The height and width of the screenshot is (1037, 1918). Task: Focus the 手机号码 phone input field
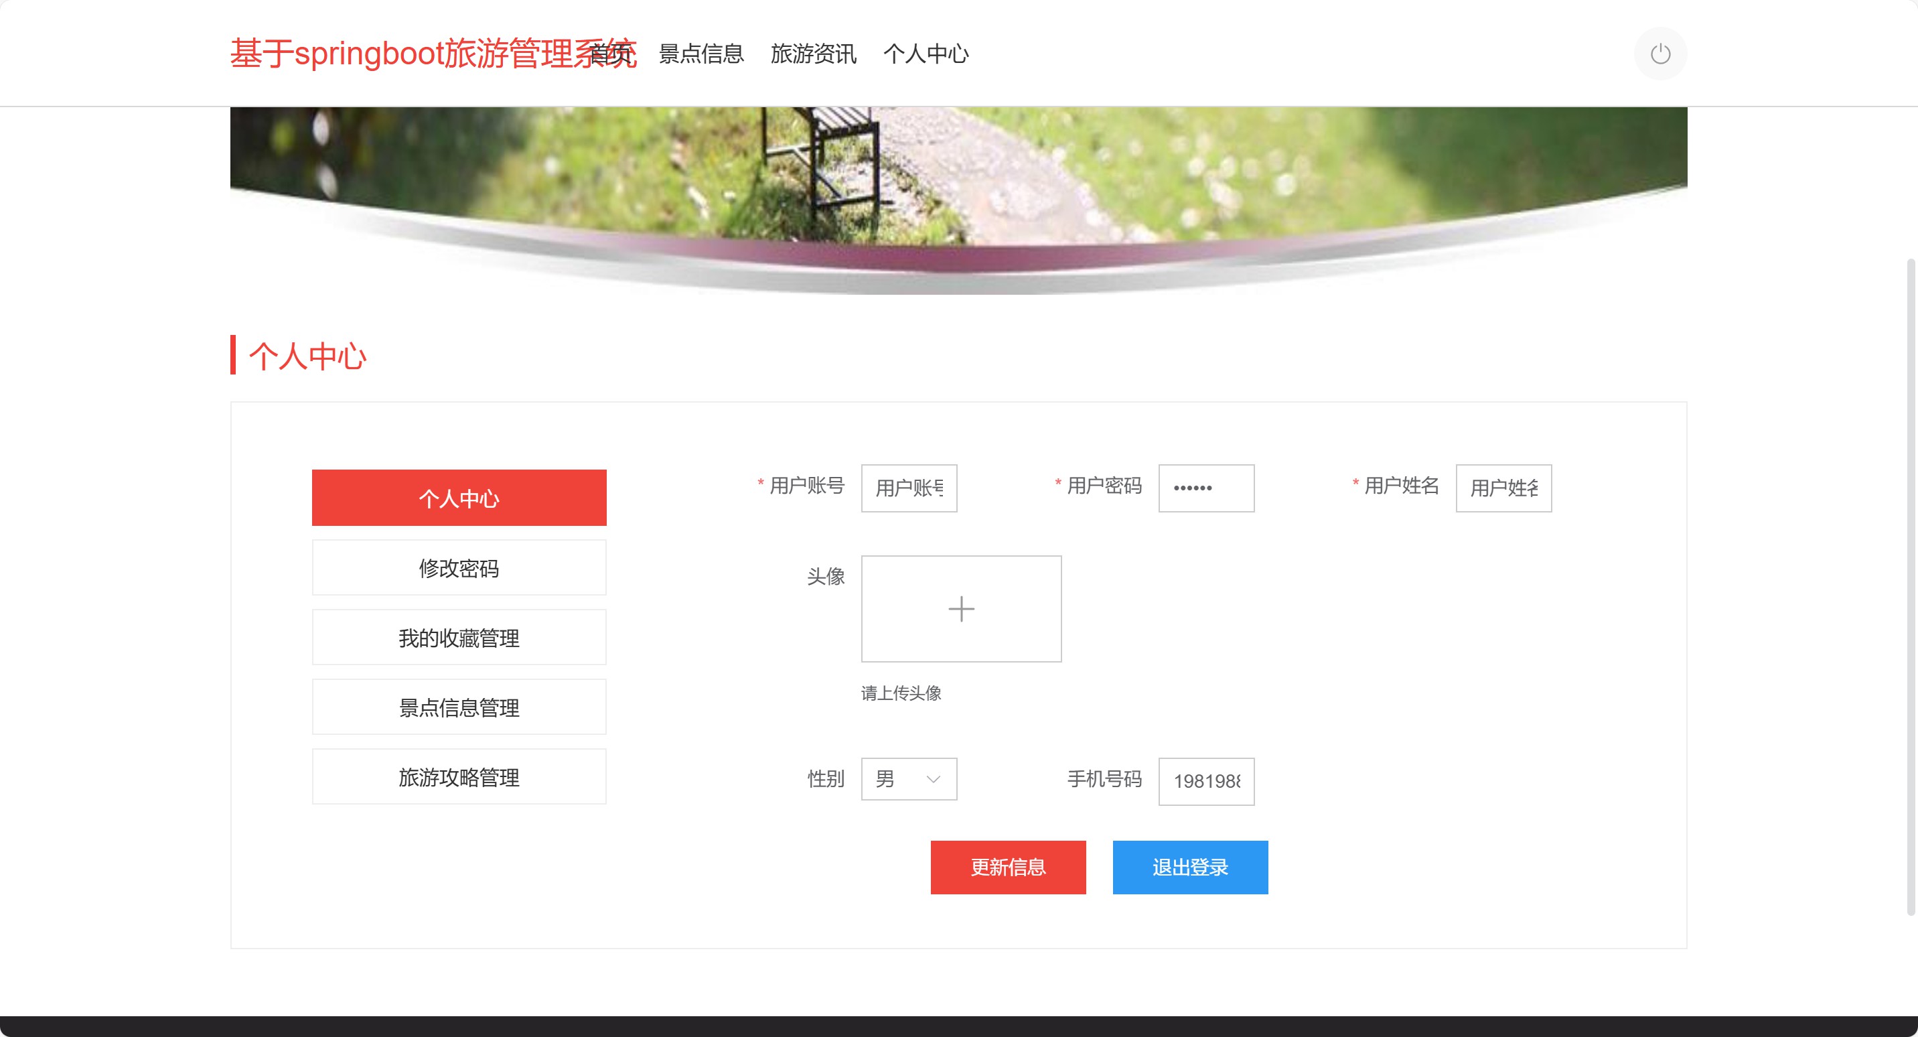1205,780
